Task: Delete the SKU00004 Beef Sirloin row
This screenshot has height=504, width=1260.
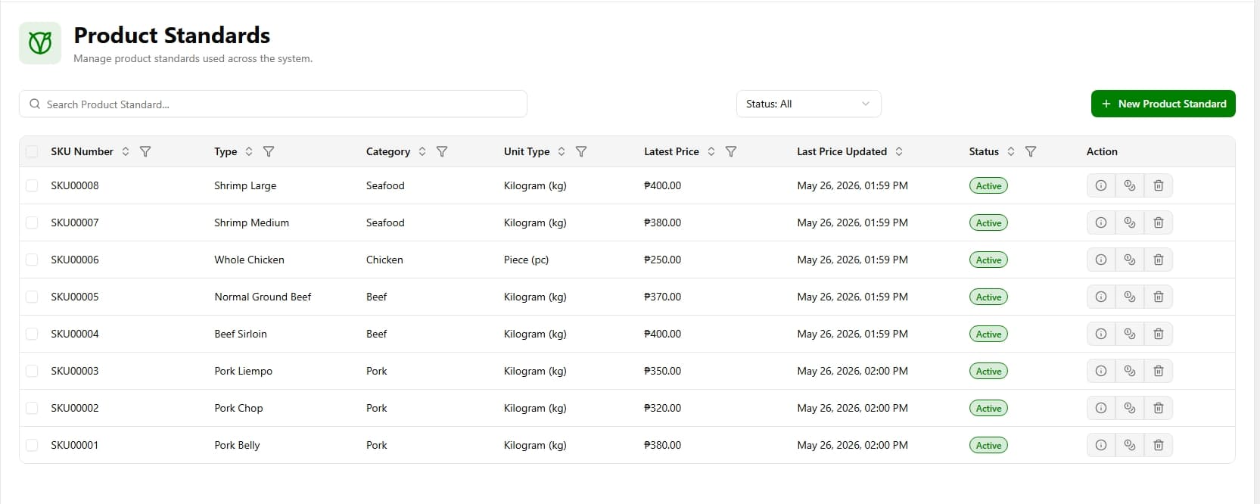Action: [1159, 334]
